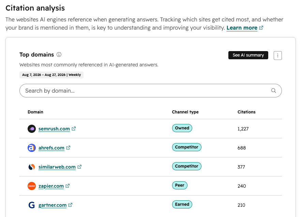Click the Competitor badge in ahrefs.com row
This screenshot has width=303, height=217.
tap(187, 147)
